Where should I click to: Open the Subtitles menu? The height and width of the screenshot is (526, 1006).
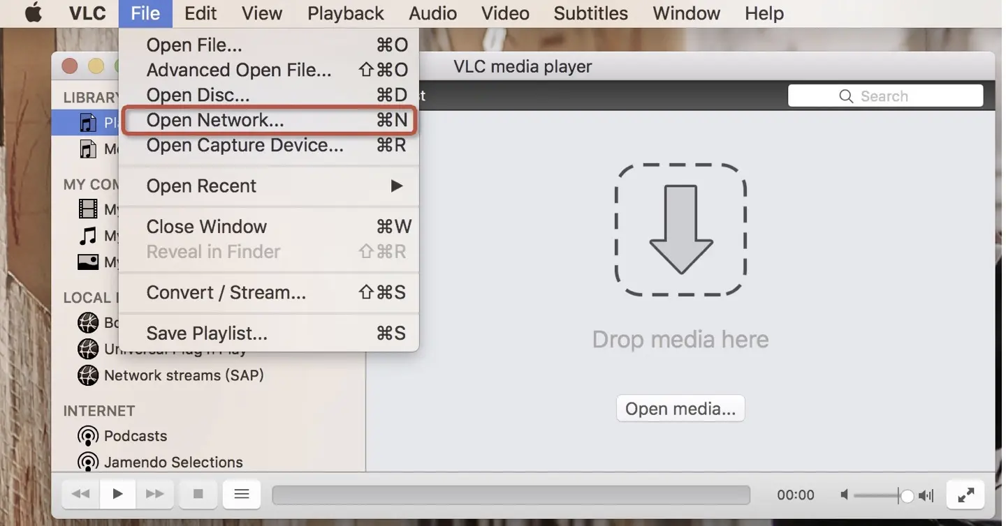point(590,13)
